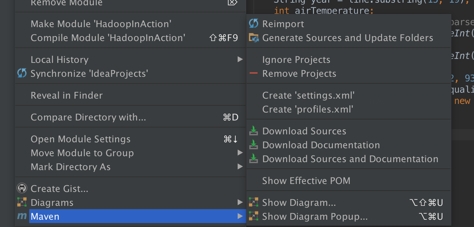The image size is (474, 227).
Task: Open Module Settings from the context menu
Action: tap(81, 139)
